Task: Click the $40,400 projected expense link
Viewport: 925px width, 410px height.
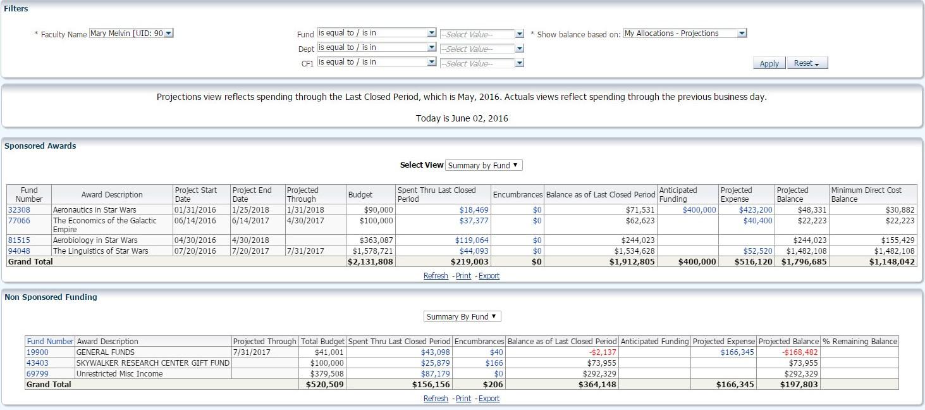Action: [758, 221]
